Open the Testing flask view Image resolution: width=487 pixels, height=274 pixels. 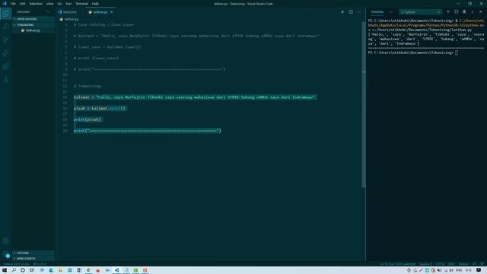pos(6,80)
